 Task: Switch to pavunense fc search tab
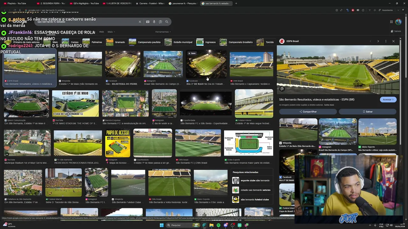[x=183, y=3]
